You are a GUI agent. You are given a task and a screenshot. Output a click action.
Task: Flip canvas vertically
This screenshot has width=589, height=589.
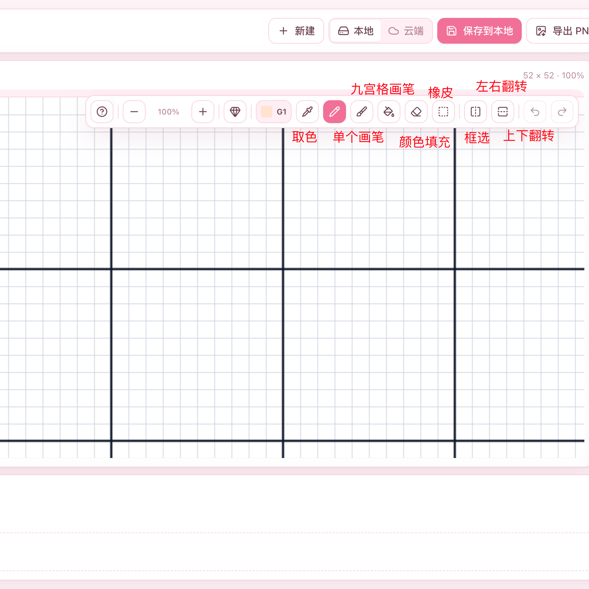(503, 112)
